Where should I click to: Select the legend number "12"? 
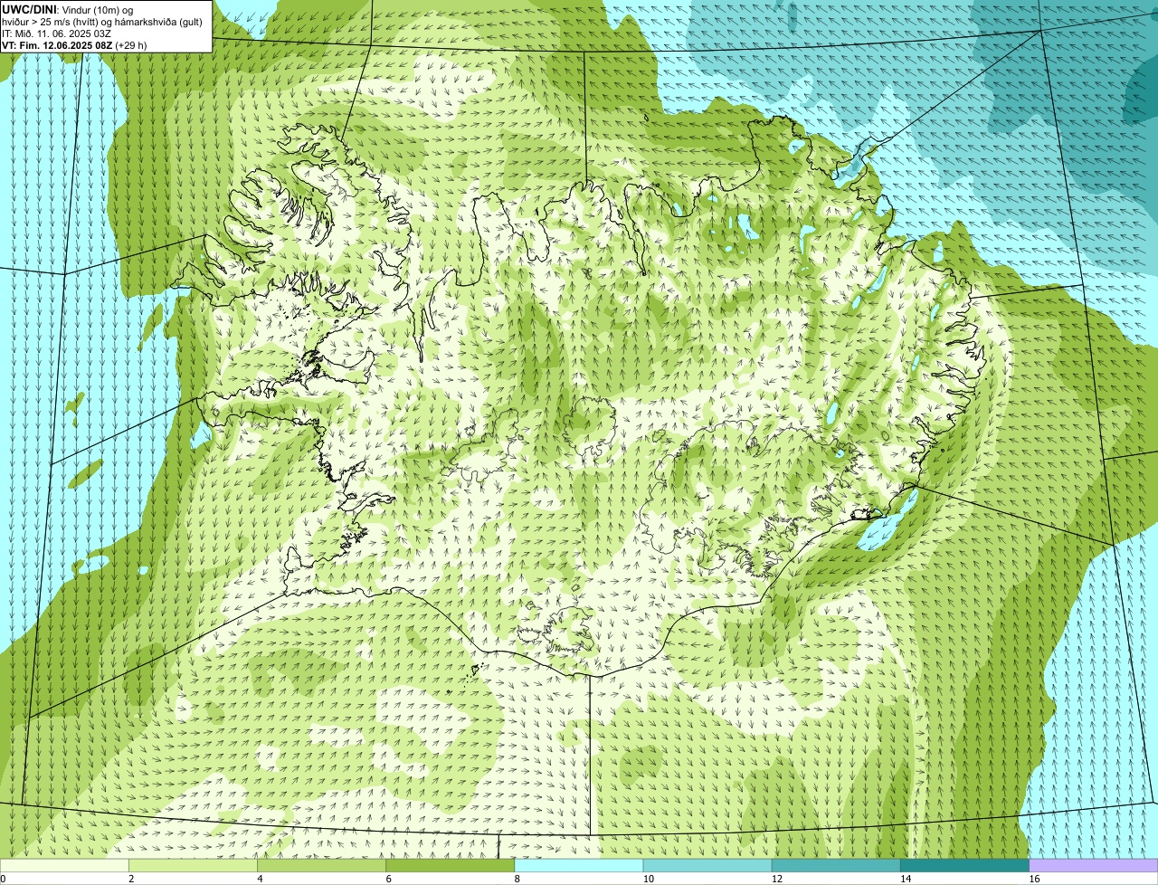point(777,879)
